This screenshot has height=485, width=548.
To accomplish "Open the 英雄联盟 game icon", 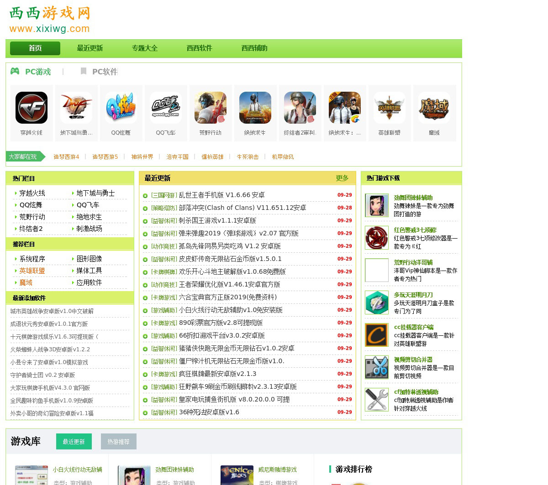I will tap(390, 108).
